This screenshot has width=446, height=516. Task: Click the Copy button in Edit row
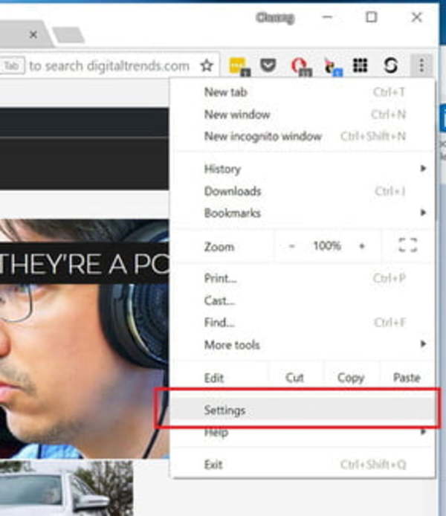click(351, 378)
